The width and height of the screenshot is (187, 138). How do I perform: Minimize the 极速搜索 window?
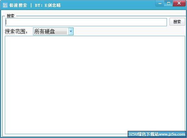[160, 3]
